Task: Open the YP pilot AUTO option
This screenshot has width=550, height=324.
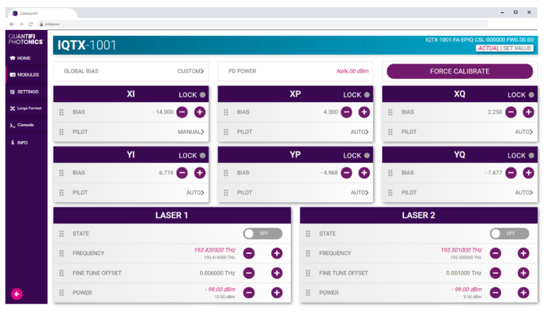Action: [359, 193]
